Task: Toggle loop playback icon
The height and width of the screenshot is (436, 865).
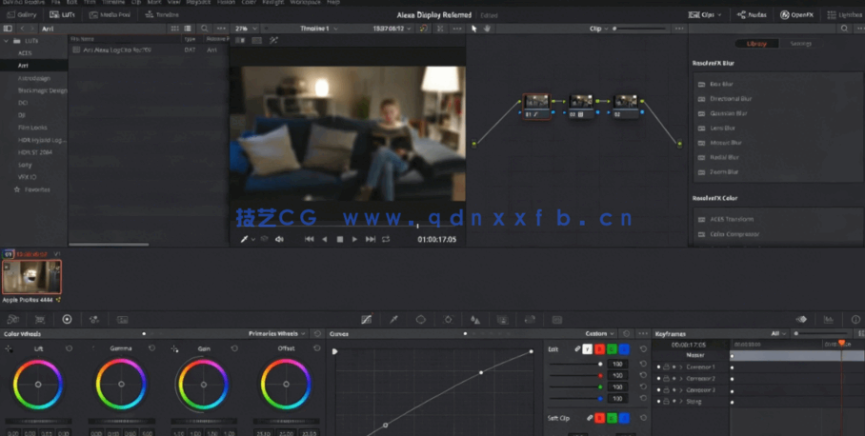Action: [x=386, y=239]
